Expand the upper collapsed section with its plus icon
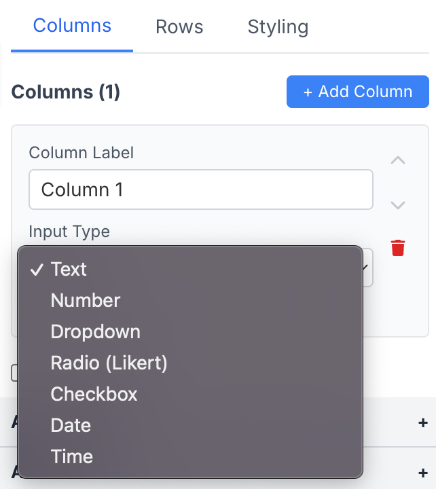 (423, 422)
